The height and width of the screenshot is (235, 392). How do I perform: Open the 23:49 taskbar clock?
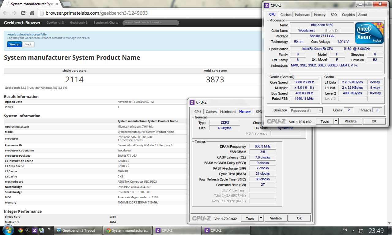tap(376, 230)
